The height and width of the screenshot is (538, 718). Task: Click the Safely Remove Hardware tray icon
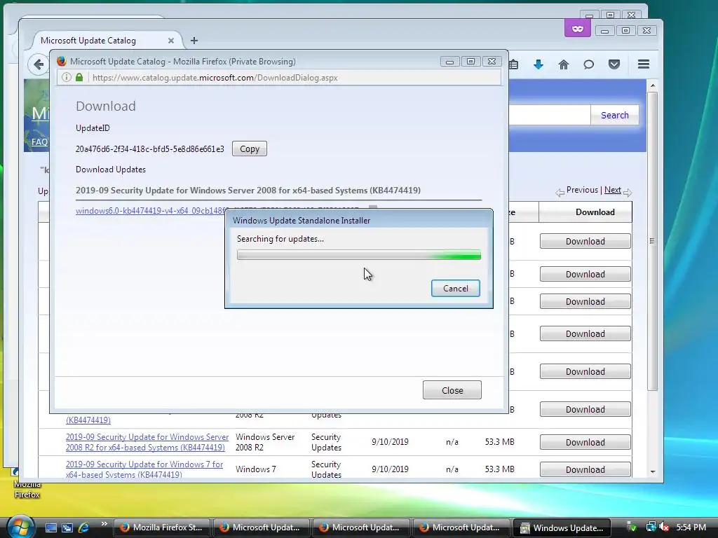[632, 527]
